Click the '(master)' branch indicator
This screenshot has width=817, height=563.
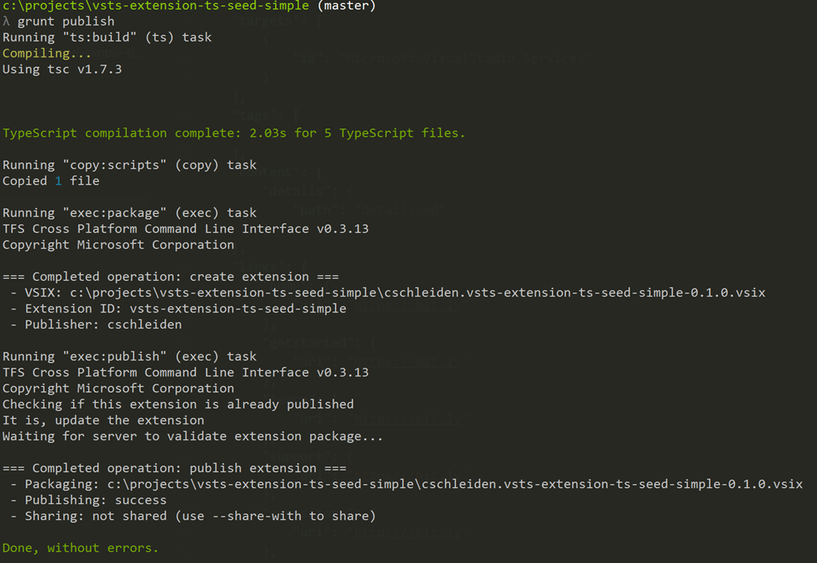point(346,6)
